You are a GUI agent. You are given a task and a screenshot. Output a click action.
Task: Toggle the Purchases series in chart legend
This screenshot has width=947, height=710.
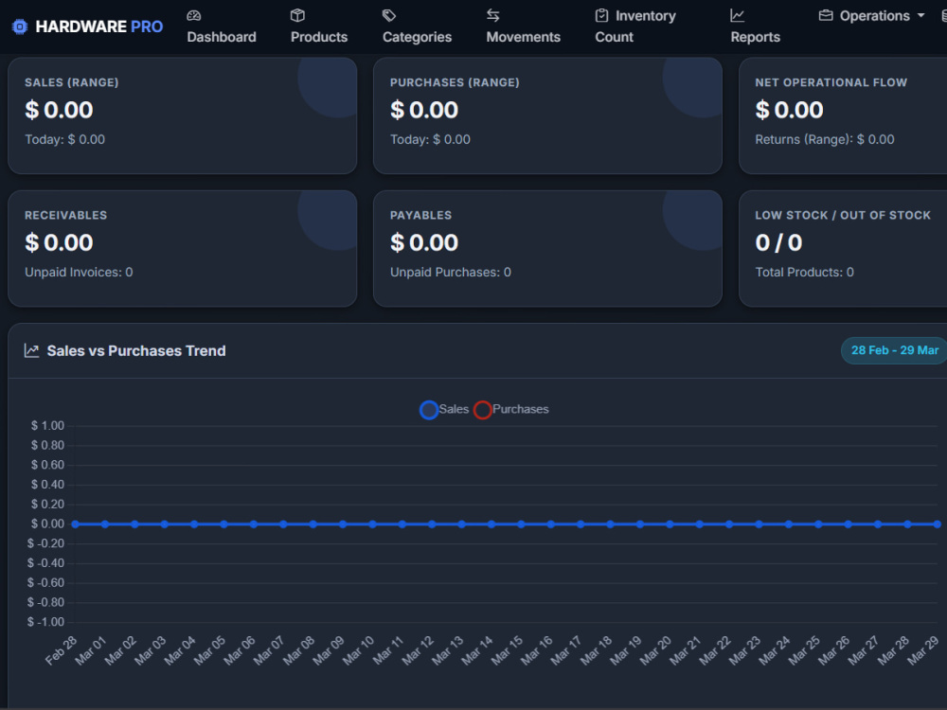(511, 409)
